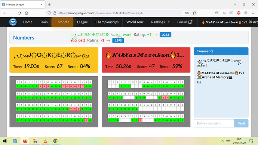Click the 'You lost!' result text
The width and height of the screenshot is (258, 145).
point(78,40)
